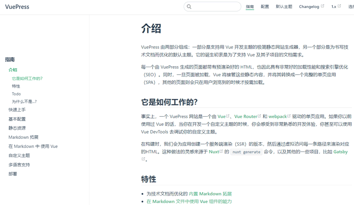Open the 1.x version nav link
This screenshot has height=205, width=354.
[334, 7]
